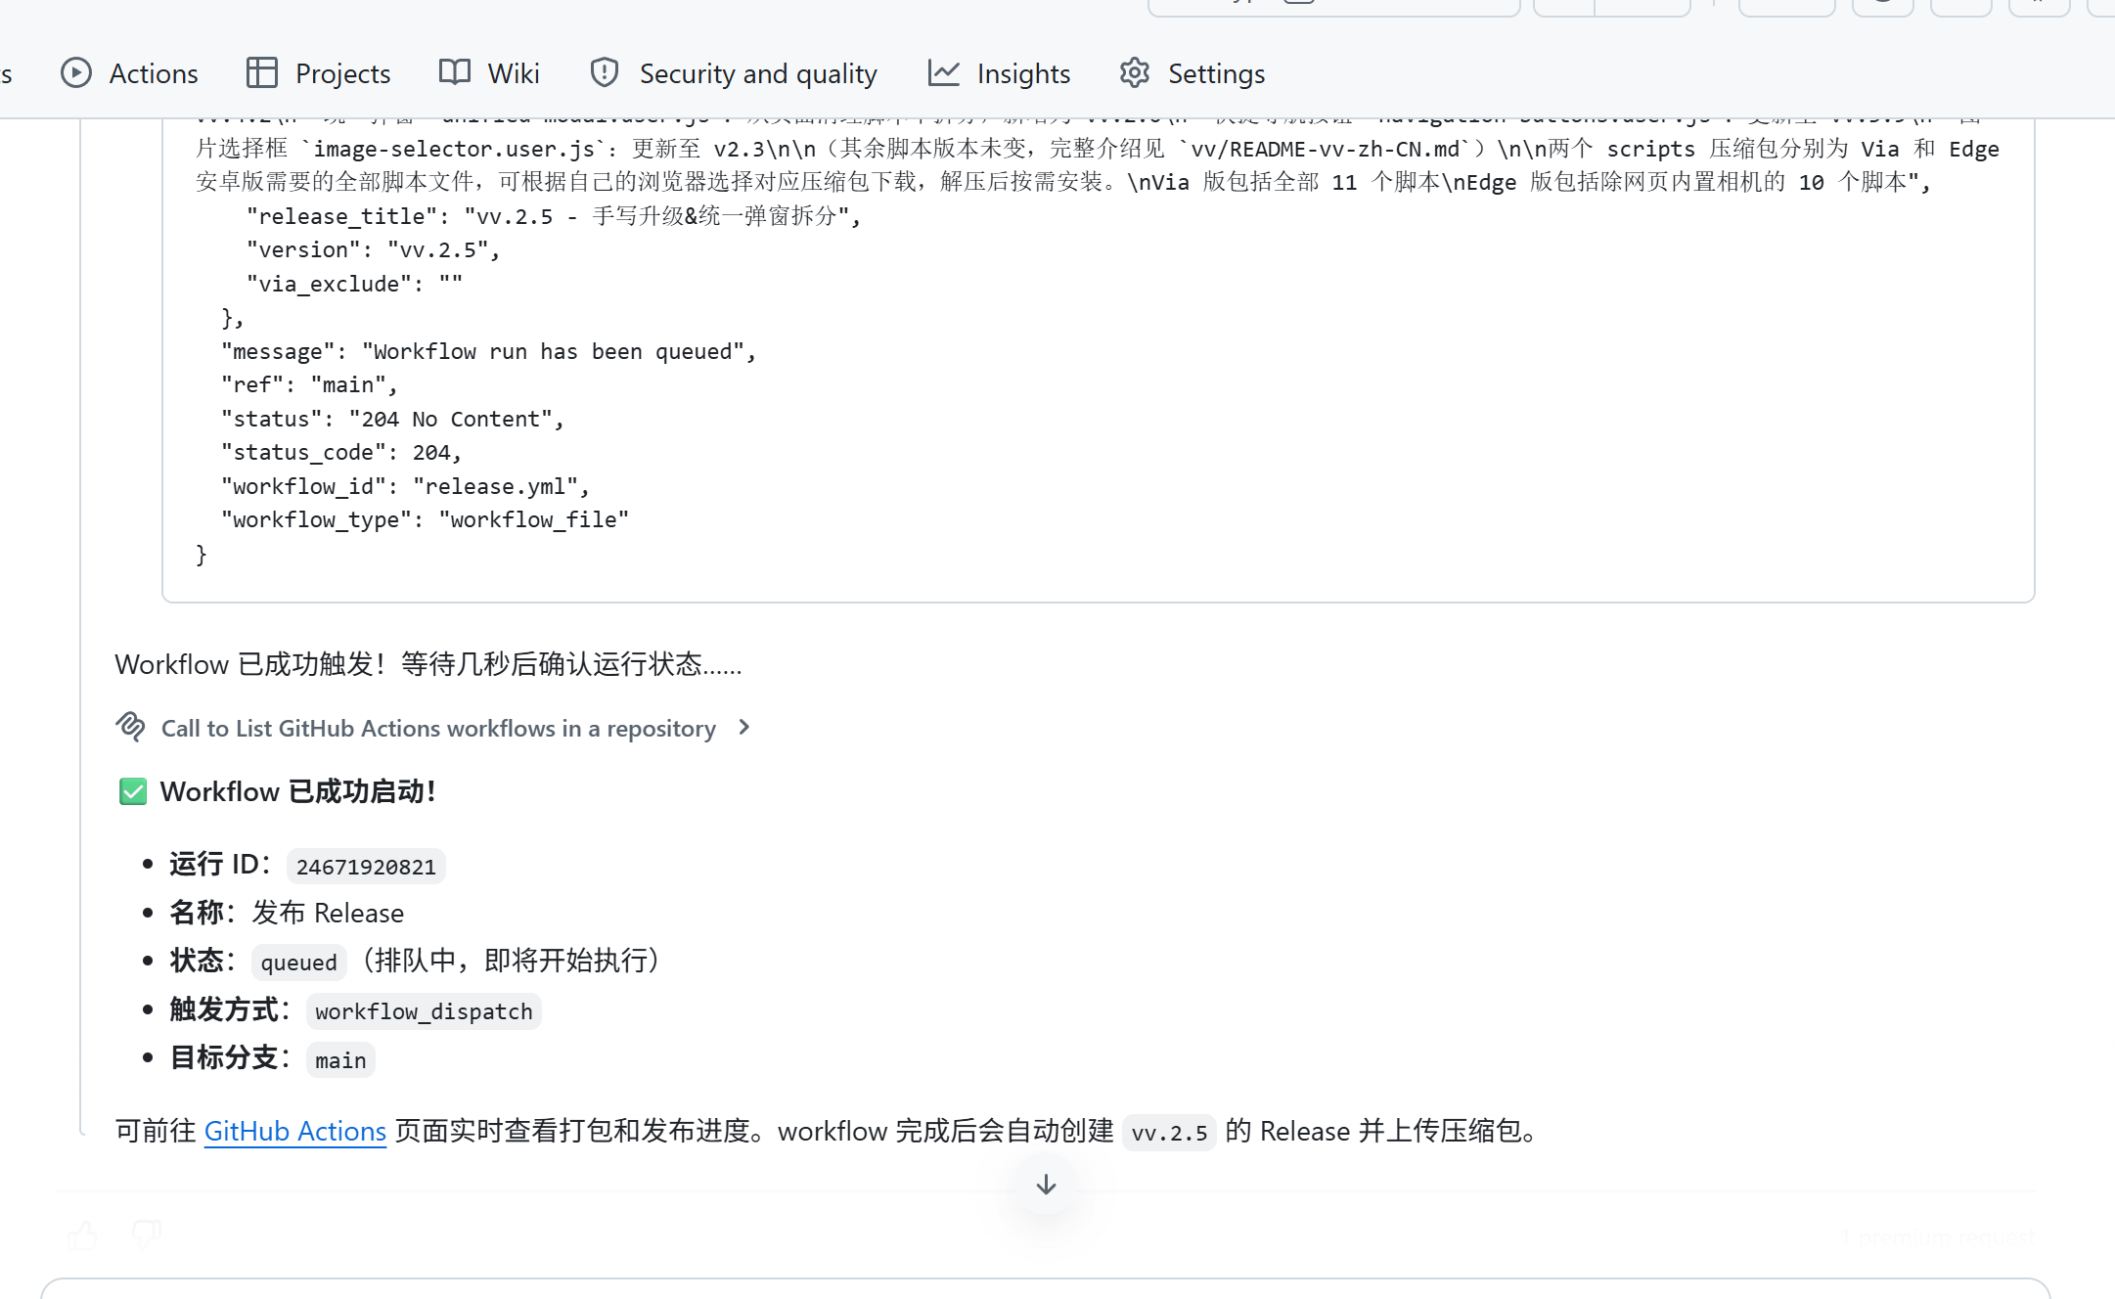Click the Wiki book icon
Screen dimensions: 2115x1299
pos(455,72)
